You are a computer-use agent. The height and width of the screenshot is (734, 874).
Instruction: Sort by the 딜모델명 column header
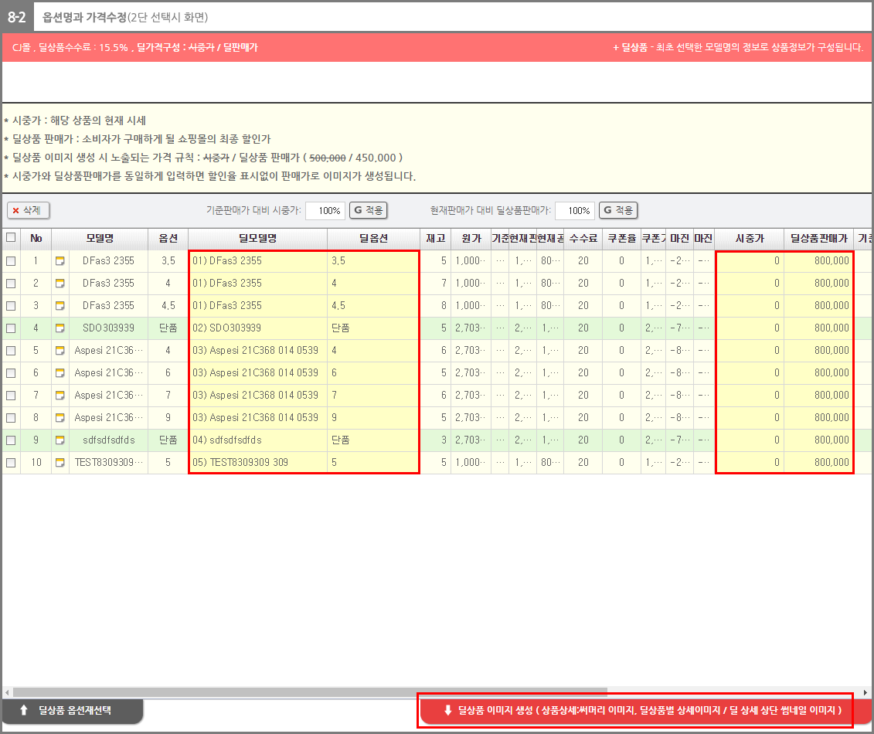257,238
